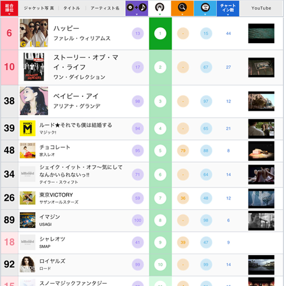The image size is (284, 286).
Task: Click the purple 13 badge for ハッピー
Action: pyautogui.click(x=137, y=34)
